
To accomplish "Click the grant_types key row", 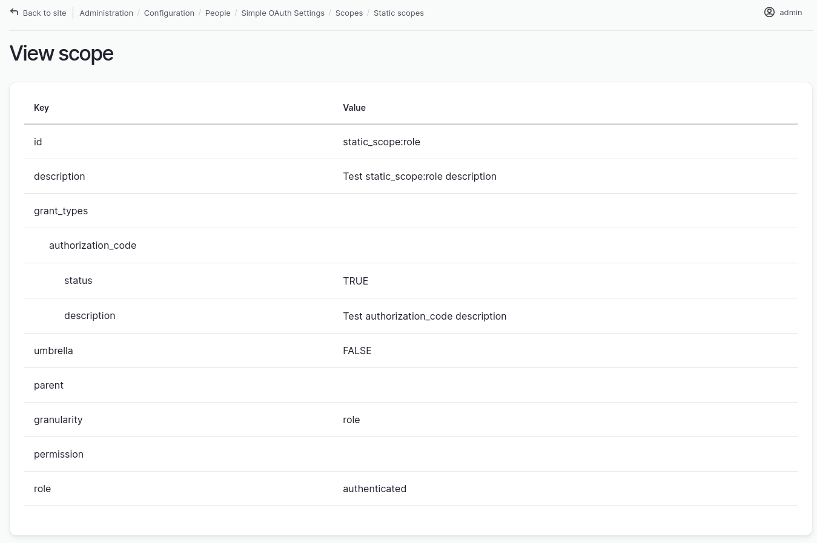I will coord(61,211).
